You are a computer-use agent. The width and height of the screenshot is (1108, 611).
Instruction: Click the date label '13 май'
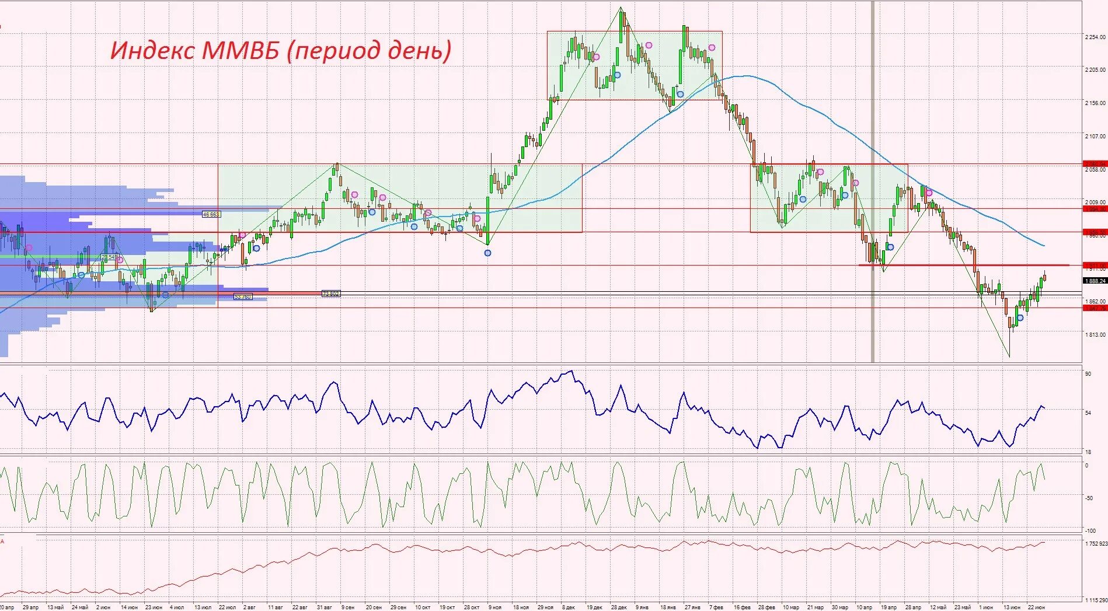(x=55, y=607)
